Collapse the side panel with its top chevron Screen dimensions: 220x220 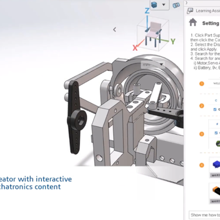(186, 3)
